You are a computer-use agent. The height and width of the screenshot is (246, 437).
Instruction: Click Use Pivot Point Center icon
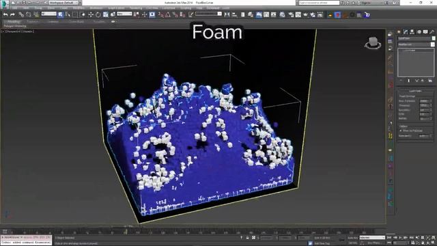(137, 14)
